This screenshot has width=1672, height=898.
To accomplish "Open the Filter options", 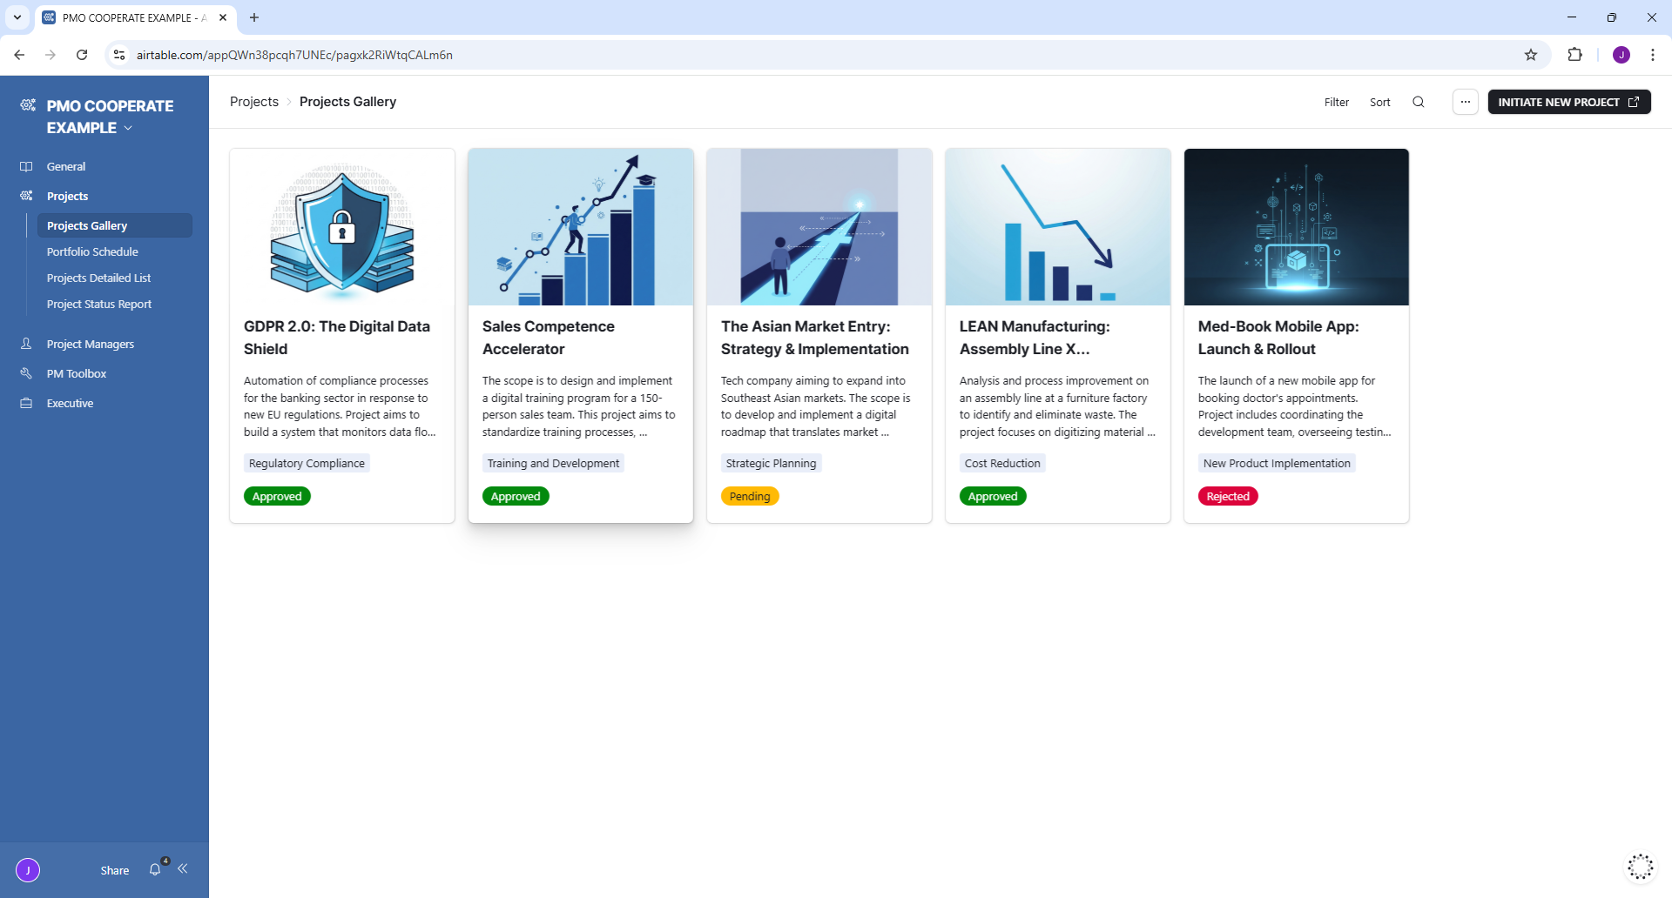I will (x=1336, y=102).
